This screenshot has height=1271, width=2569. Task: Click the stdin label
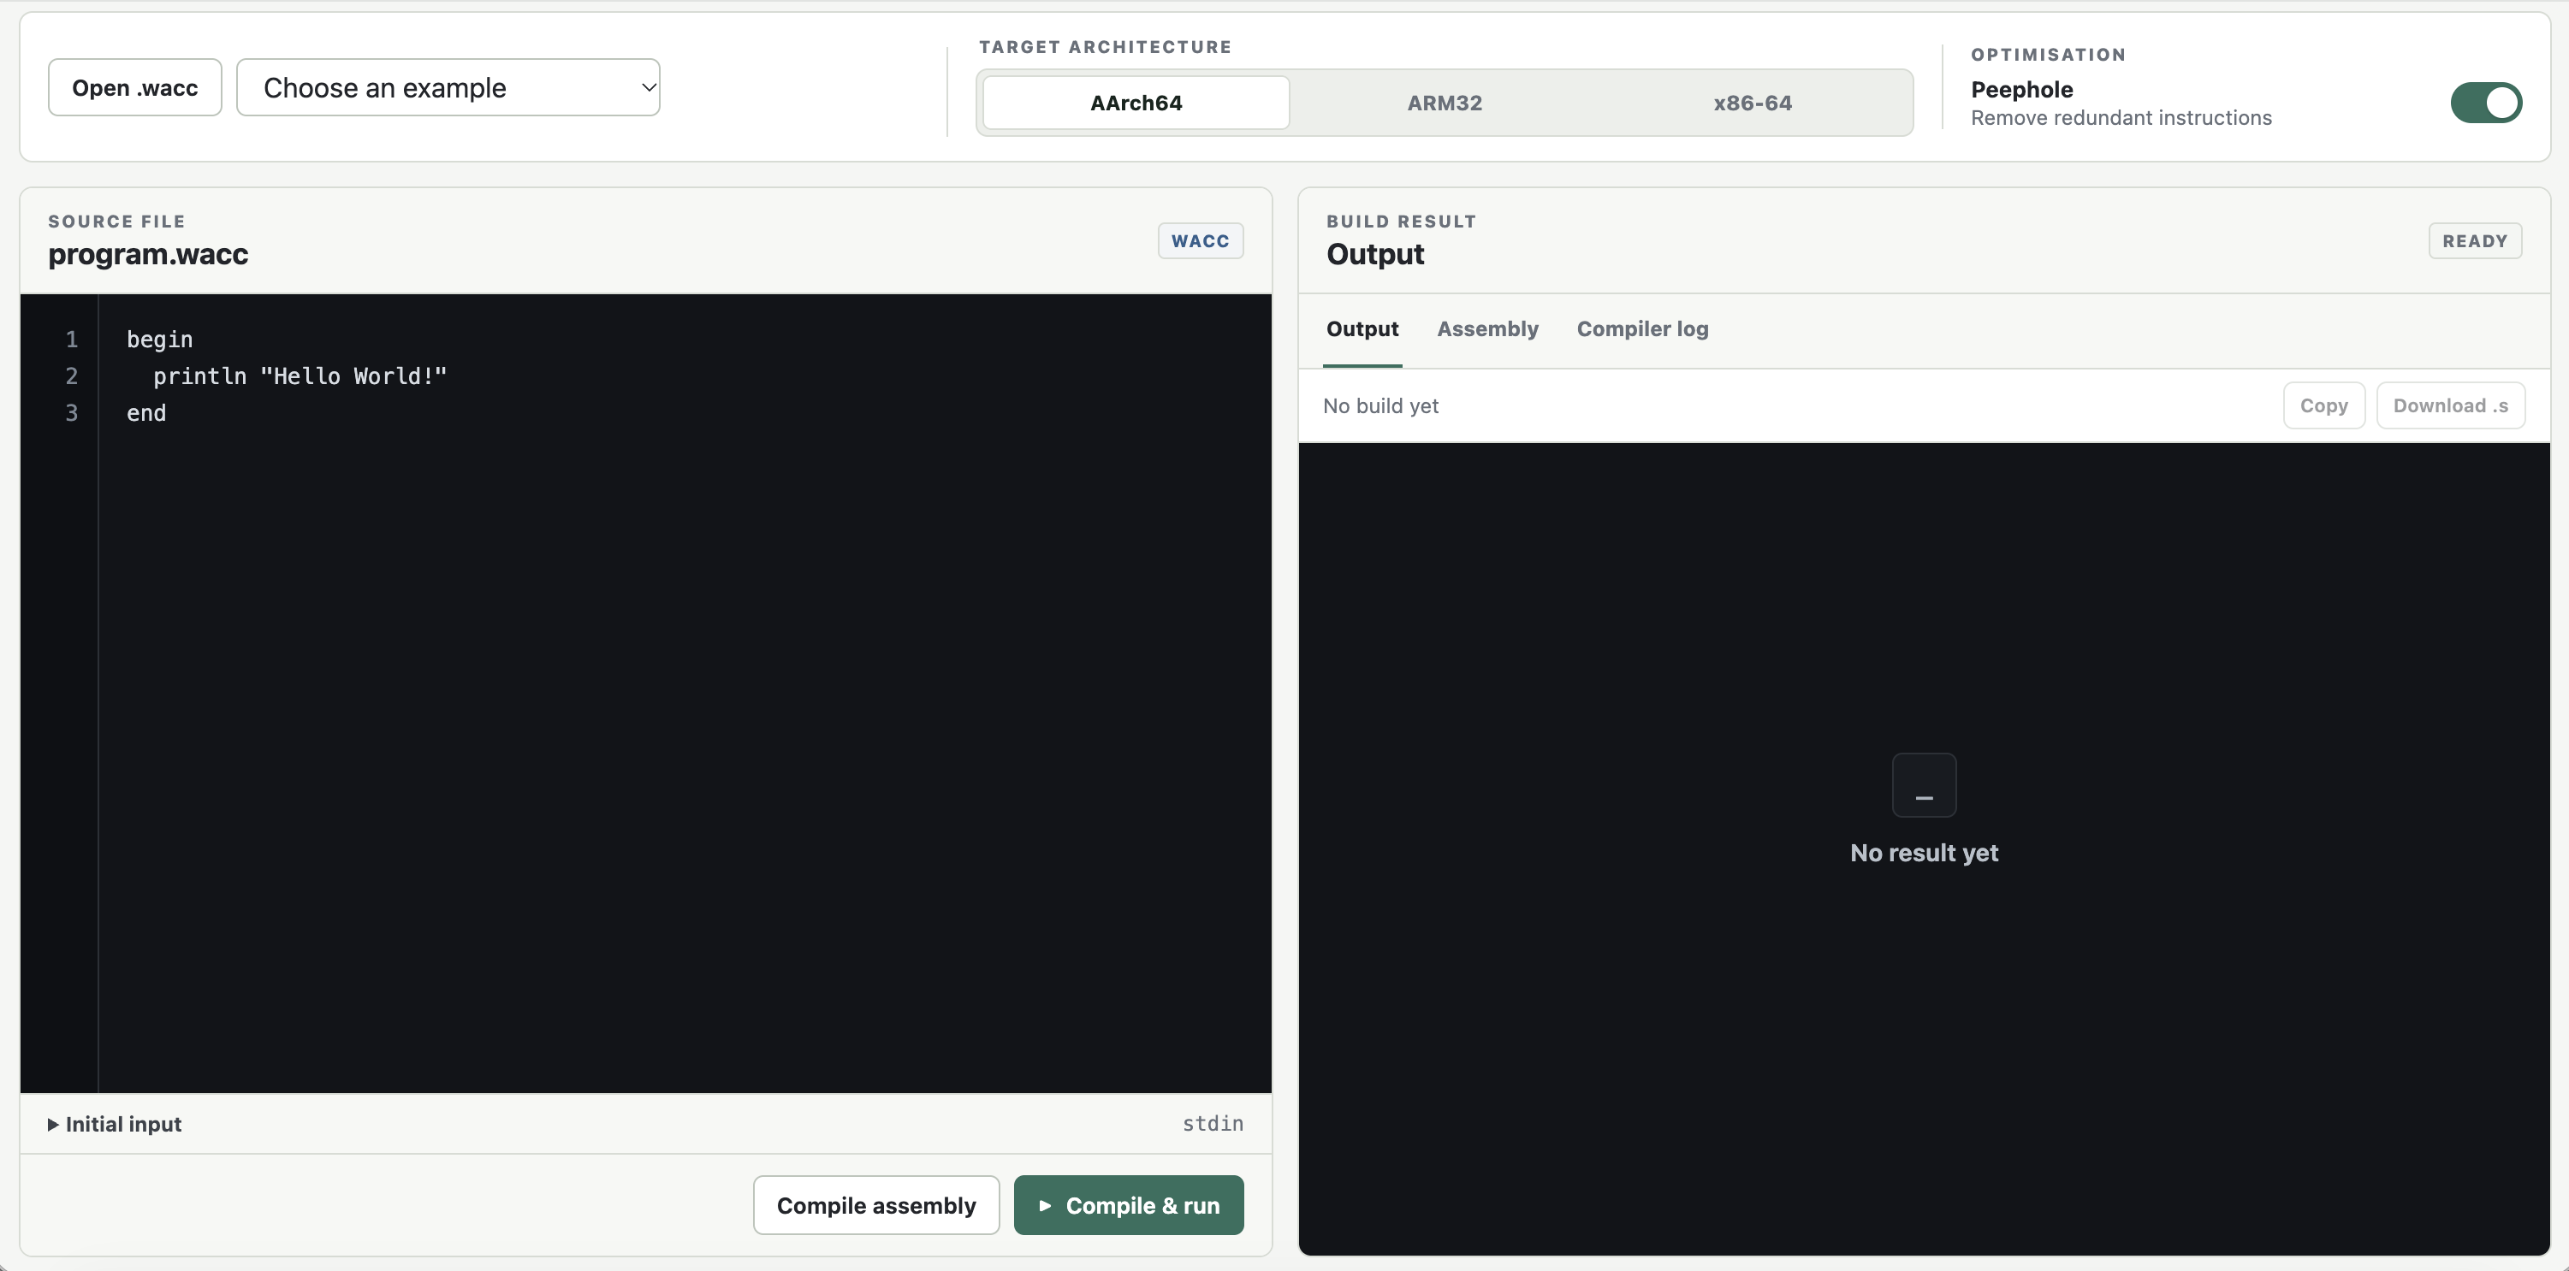click(x=1213, y=1124)
